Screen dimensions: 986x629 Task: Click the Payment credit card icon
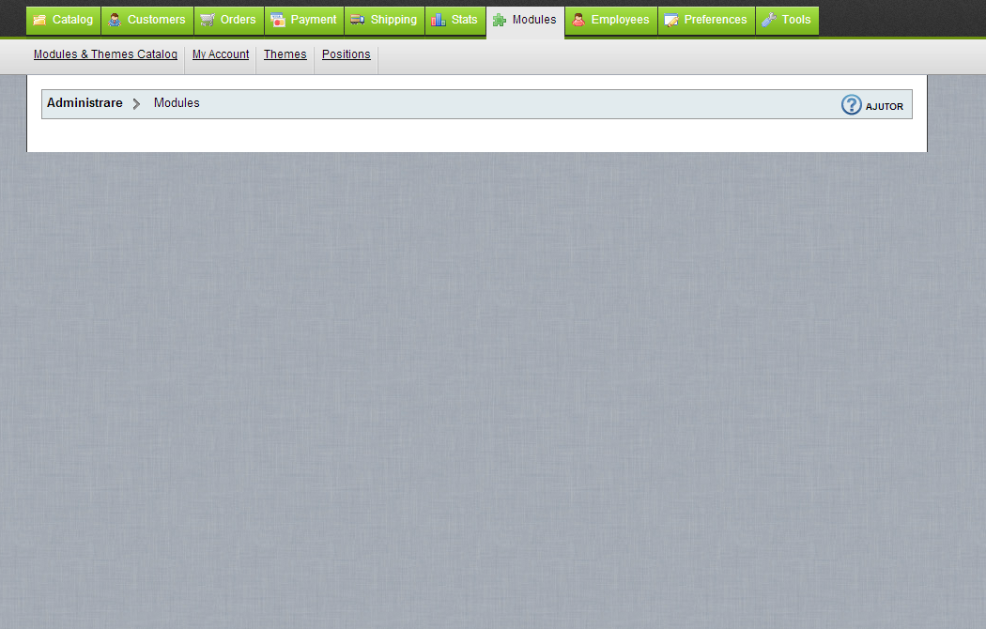point(278,20)
